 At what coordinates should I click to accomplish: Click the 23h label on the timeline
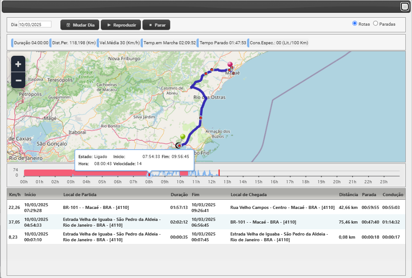click(384, 182)
